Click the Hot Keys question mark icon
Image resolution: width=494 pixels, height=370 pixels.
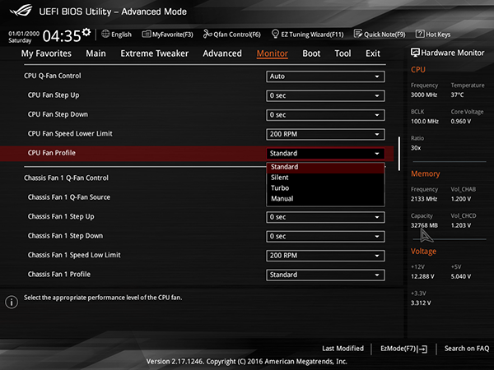420,34
